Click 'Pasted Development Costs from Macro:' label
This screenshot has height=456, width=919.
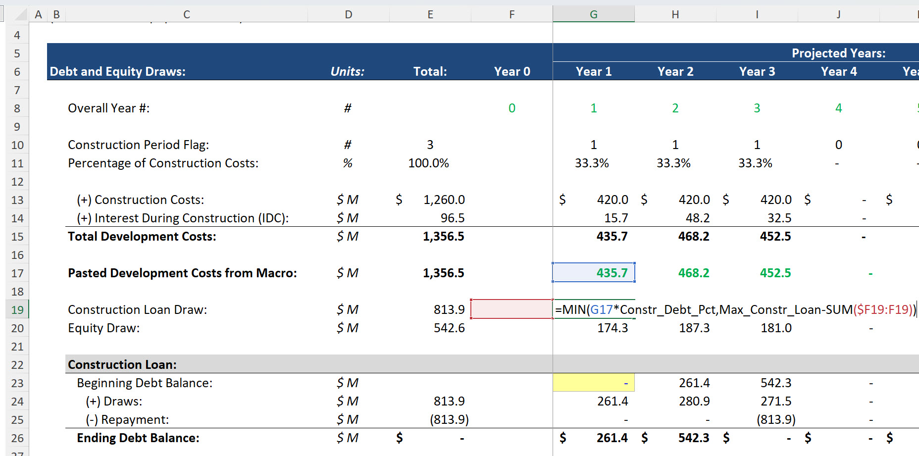[182, 273]
